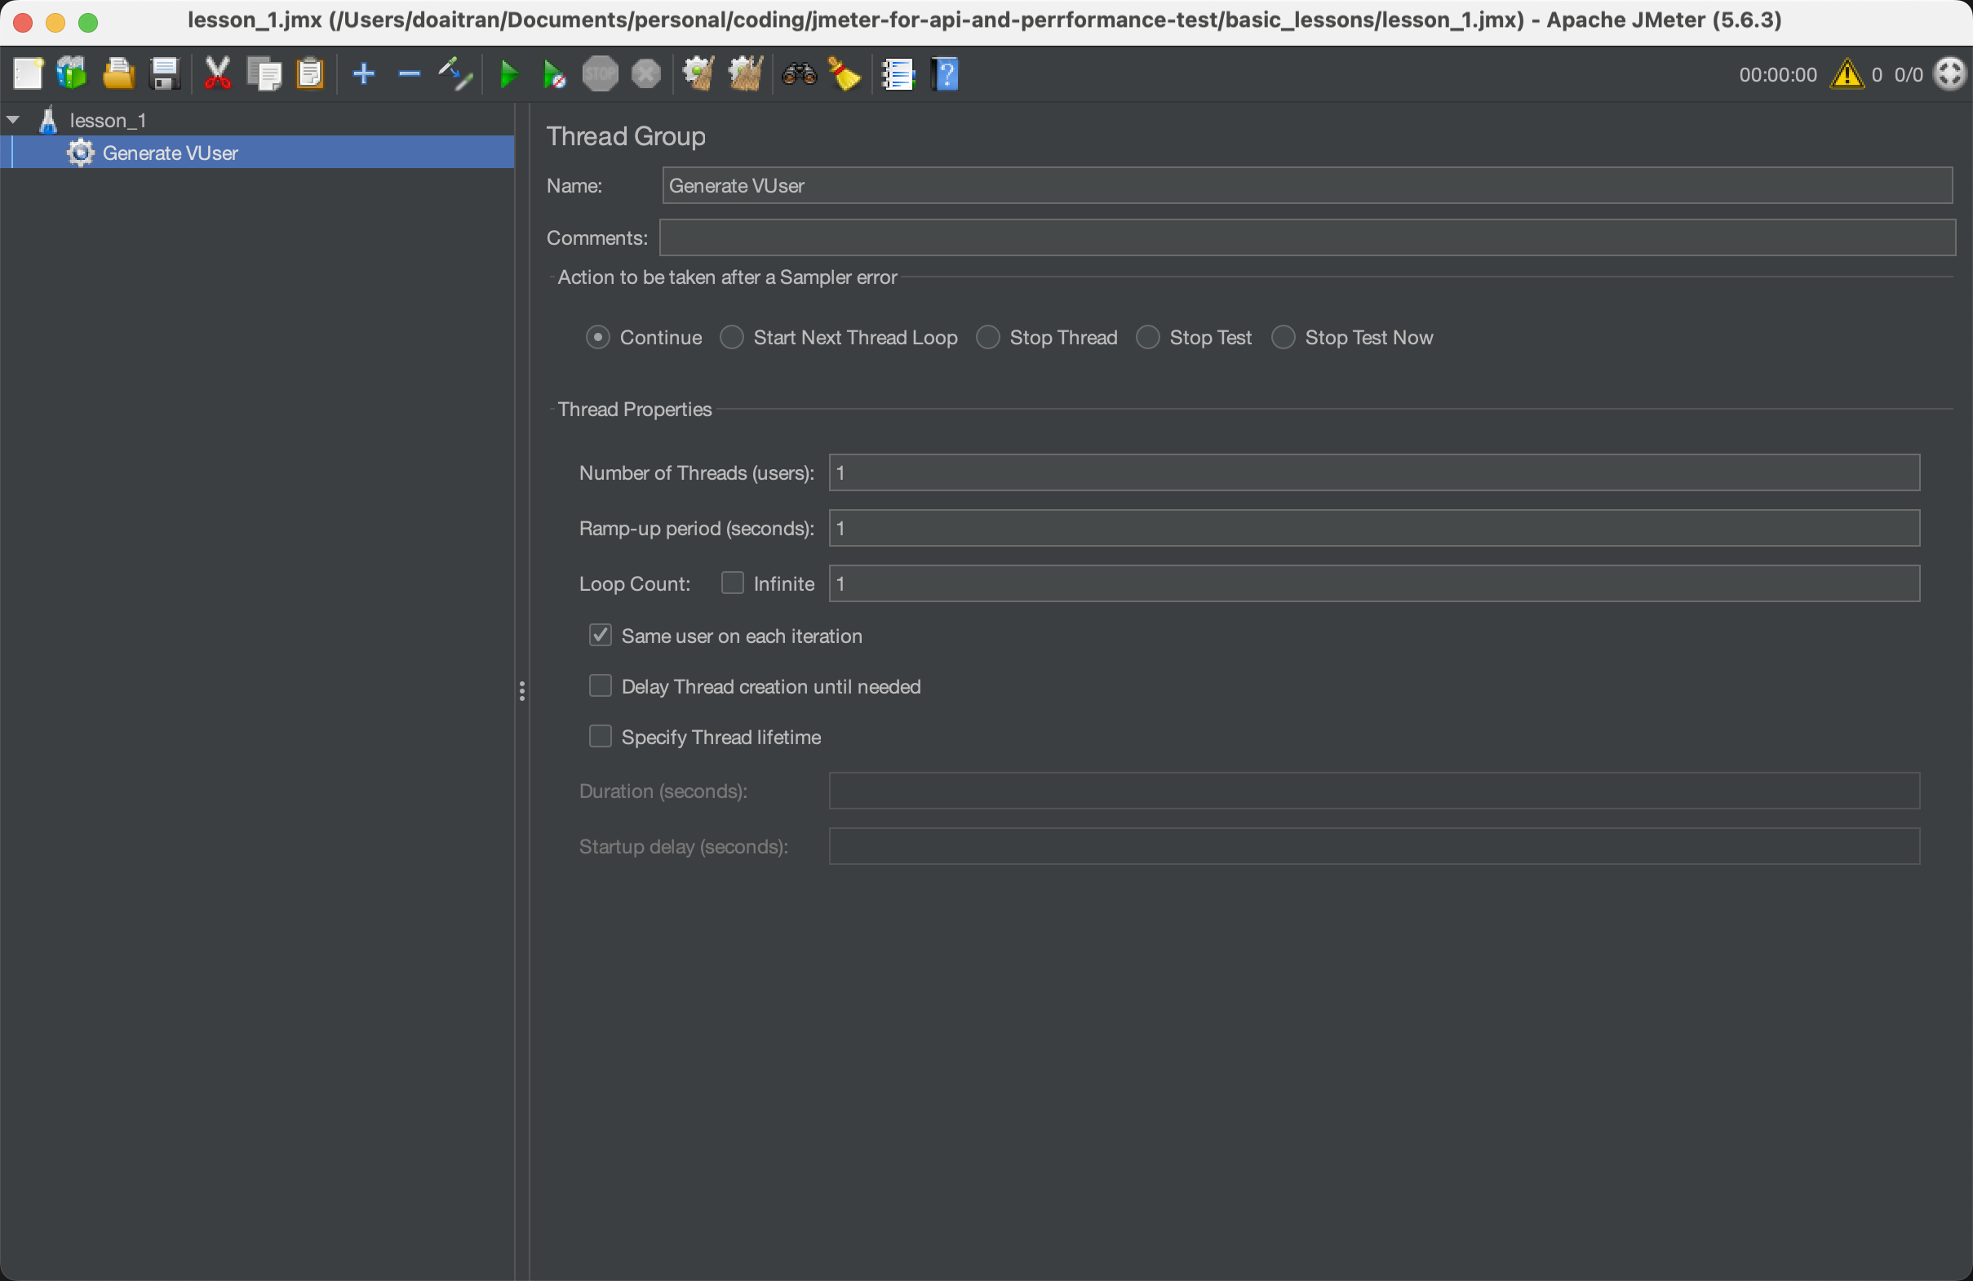Click the Loop Count value field
This screenshot has width=1973, height=1281.
point(1373,583)
